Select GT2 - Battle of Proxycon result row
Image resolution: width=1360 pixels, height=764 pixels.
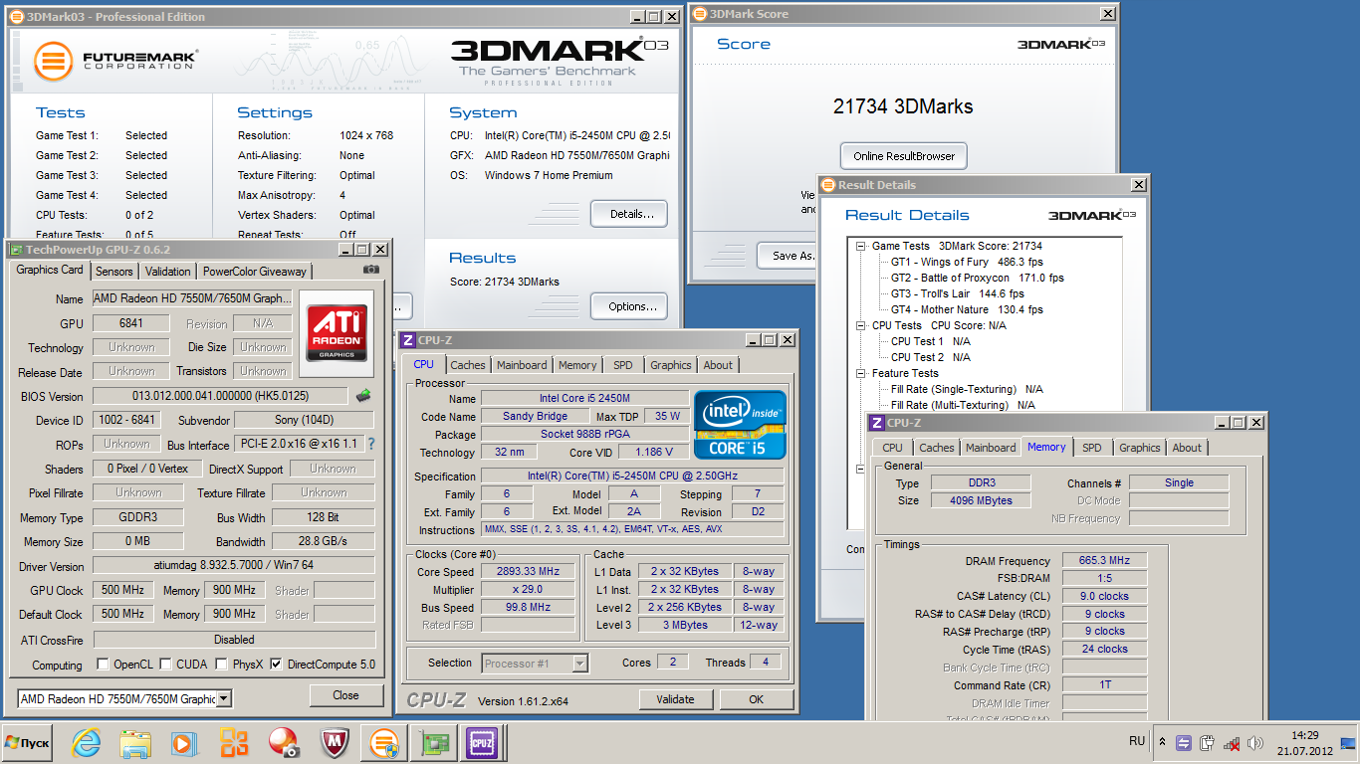(x=978, y=278)
